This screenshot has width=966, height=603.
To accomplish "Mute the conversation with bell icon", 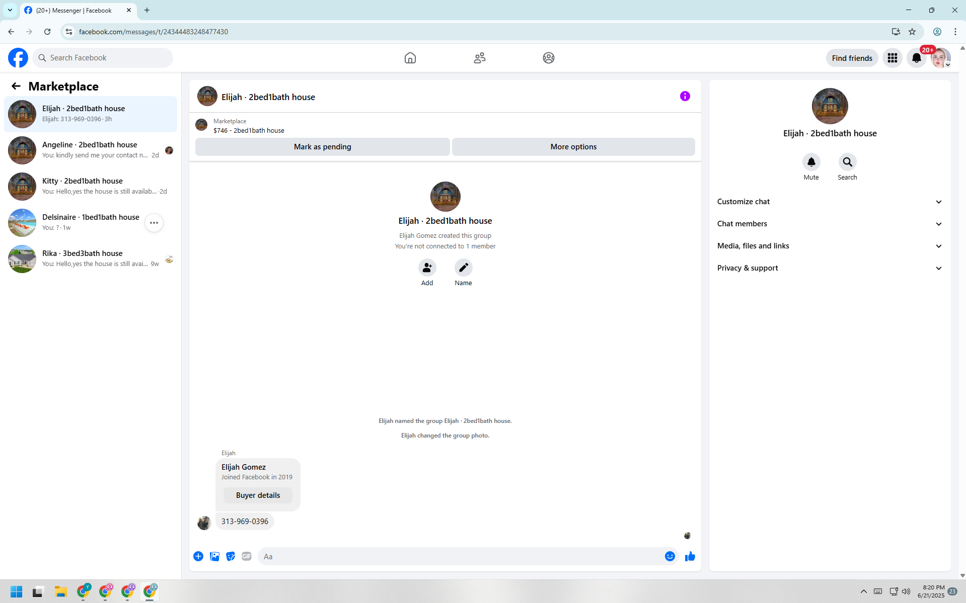I will click(x=811, y=162).
